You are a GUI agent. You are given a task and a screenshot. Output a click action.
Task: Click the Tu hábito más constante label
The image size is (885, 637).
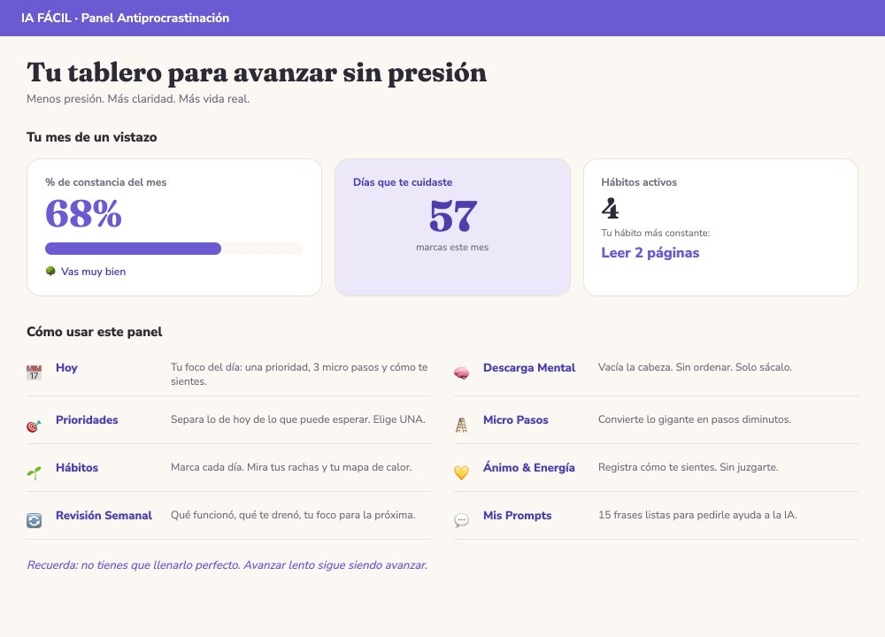(x=655, y=233)
